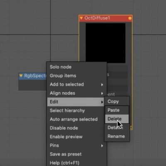Expand the Pins submenu arrow
The height and width of the screenshot is (166, 166).
pyautogui.click(x=102, y=146)
